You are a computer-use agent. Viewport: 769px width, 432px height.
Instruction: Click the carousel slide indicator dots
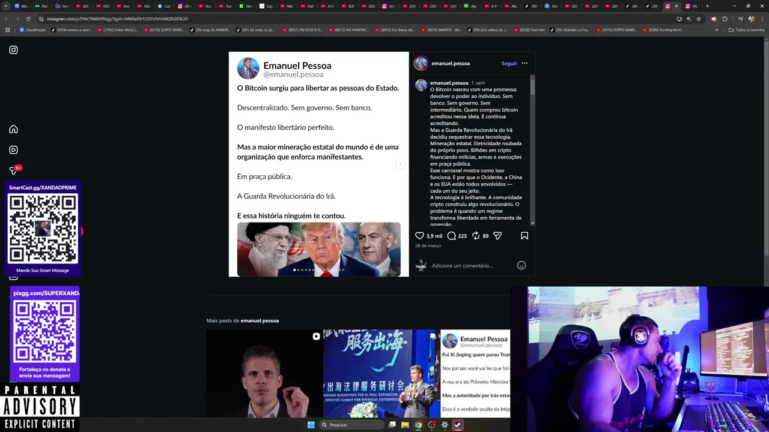(318, 270)
